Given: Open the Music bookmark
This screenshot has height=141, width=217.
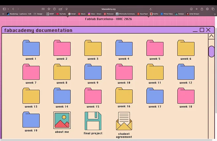Looking at the screenshot, I should (82, 14).
